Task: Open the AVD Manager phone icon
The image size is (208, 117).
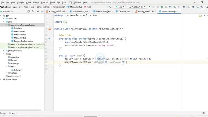Action: pos(197,7)
